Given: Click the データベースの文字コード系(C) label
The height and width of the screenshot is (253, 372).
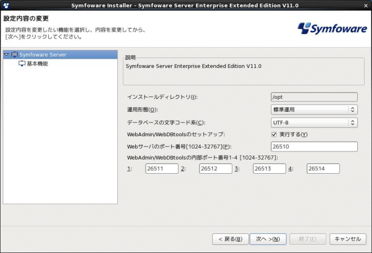Looking at the screenshot, I should (166, 123).
